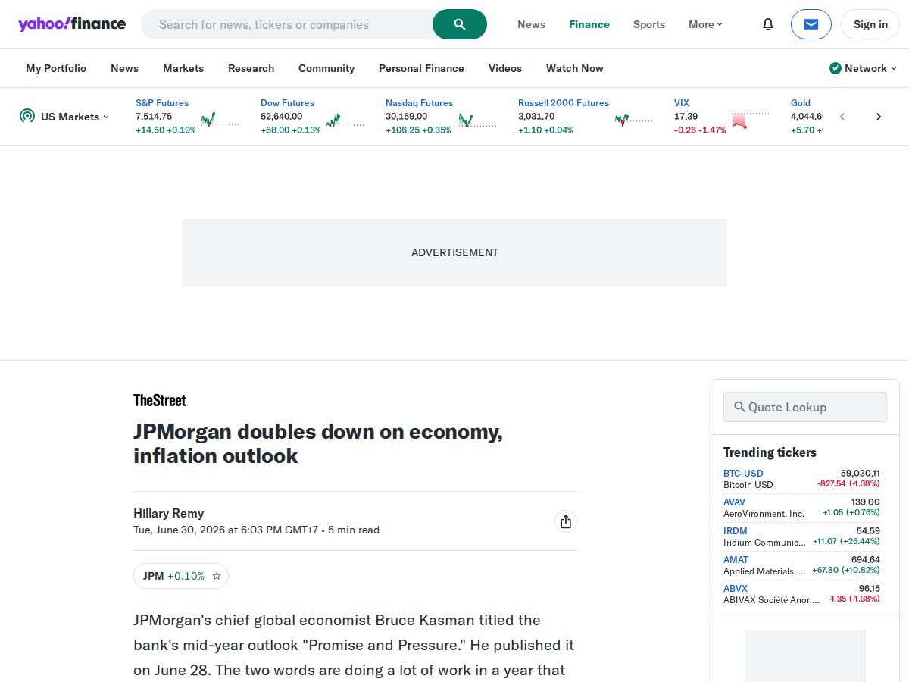The width and height of the screenshot is (909, 682).
Task: Open the S&P Futures quote link
Action: coord(162,103)
